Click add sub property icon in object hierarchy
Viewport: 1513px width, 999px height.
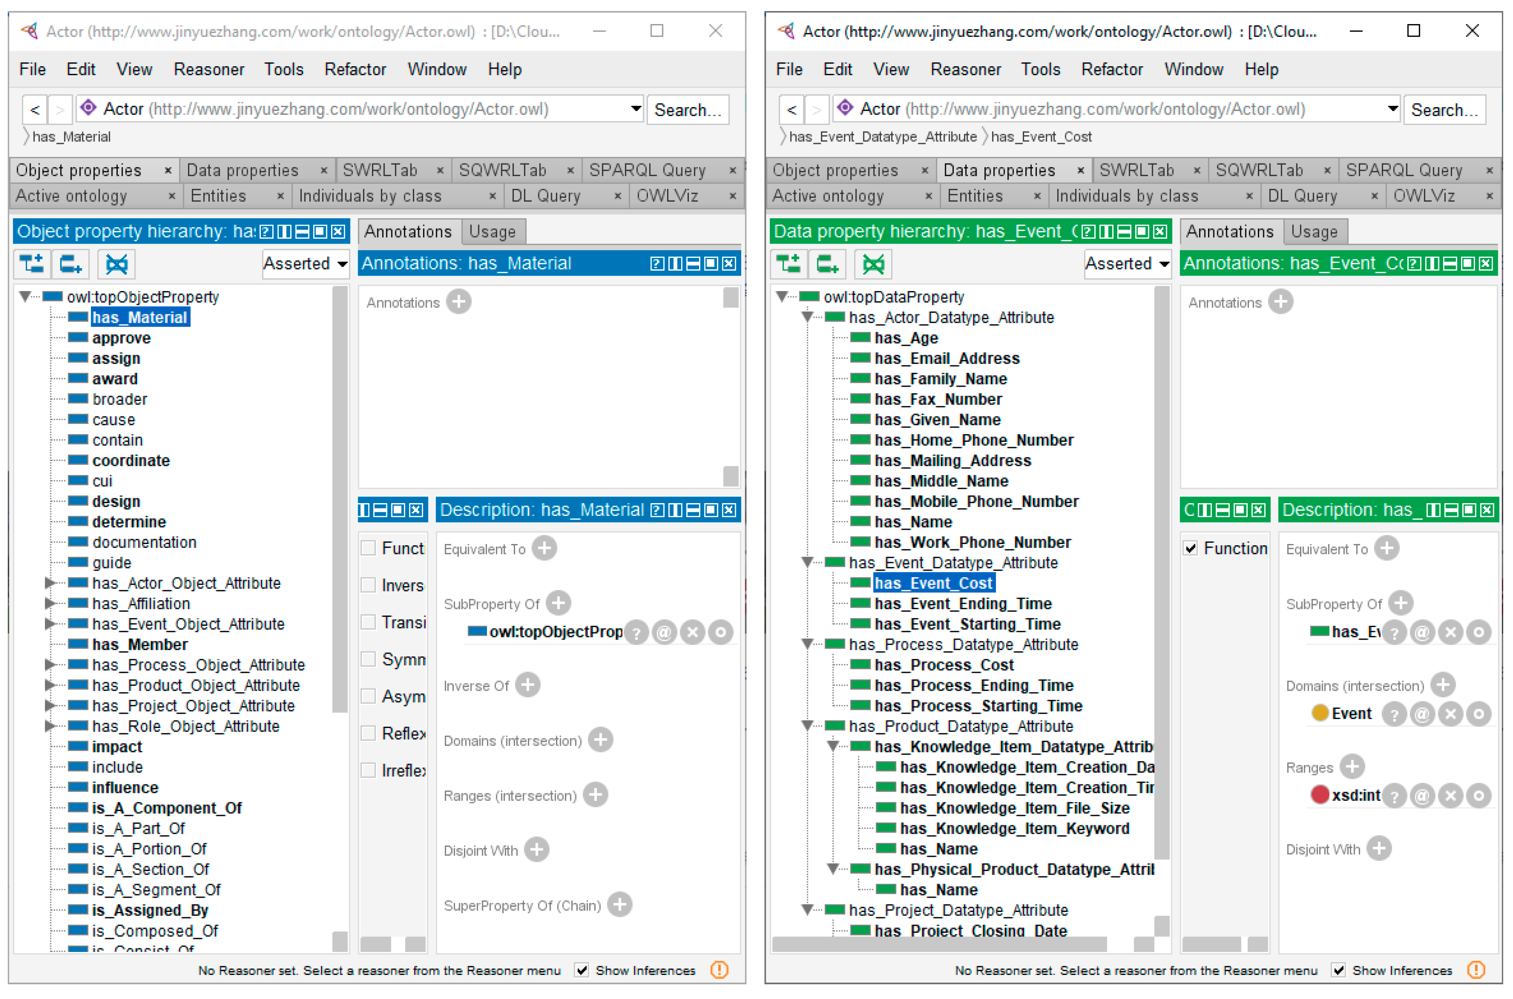pos(32,264)
